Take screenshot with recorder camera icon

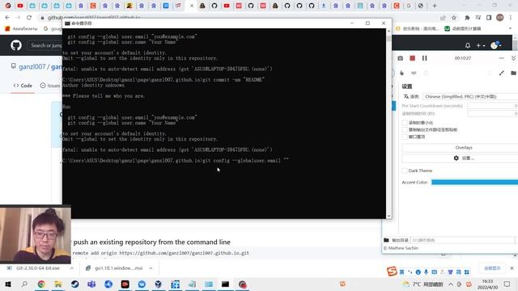click(400, 58)
